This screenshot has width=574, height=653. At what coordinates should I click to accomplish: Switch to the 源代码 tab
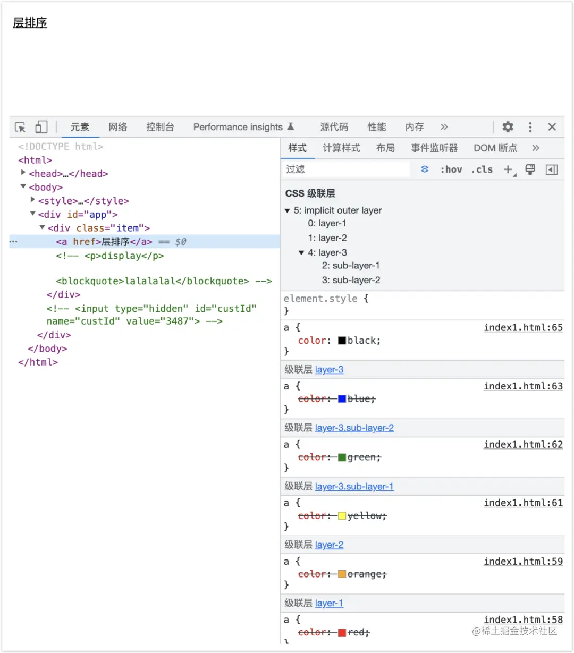point(334,127)
